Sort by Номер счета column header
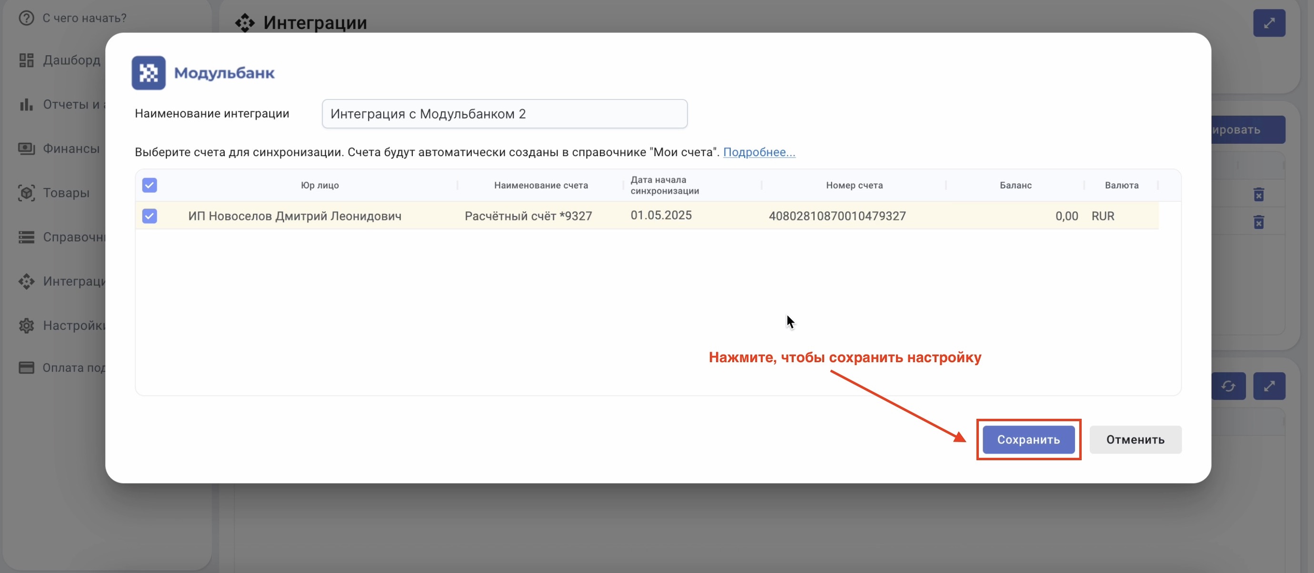1314x573 pixels. click(x=854, y=185)
